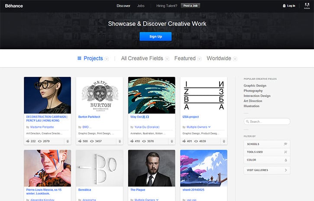
Task: Filter by Tools Used
Action: coord(267,152)
